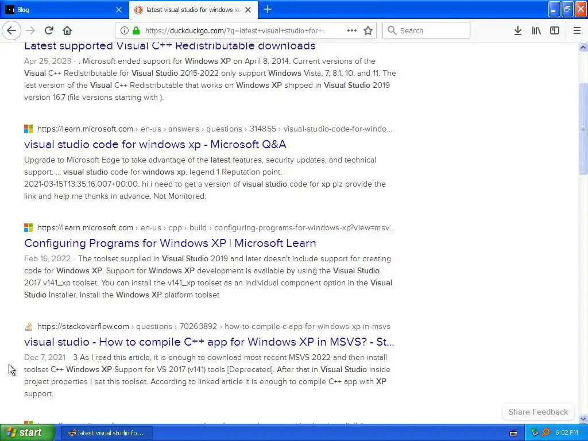
Task: Open the Library bookshelf icon
Action: tap(536, 31)
